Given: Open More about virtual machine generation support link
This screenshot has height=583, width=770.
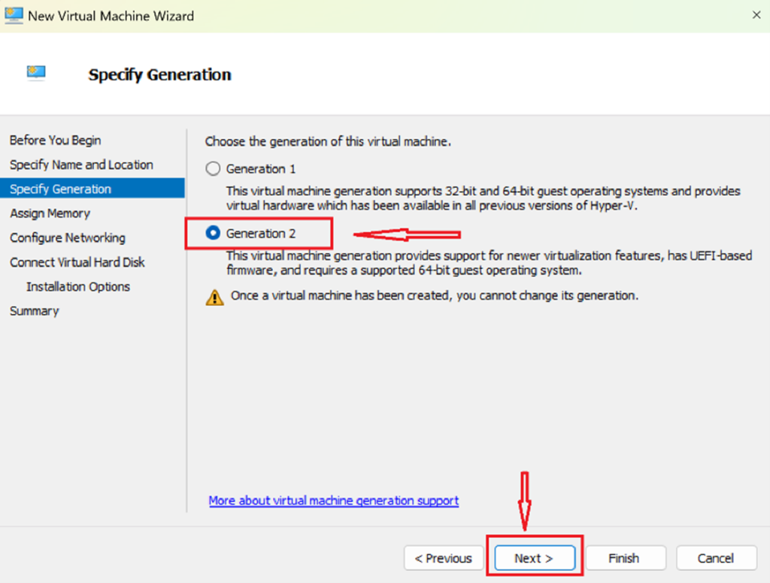Looking at the screenshot, I should [333, 500].
